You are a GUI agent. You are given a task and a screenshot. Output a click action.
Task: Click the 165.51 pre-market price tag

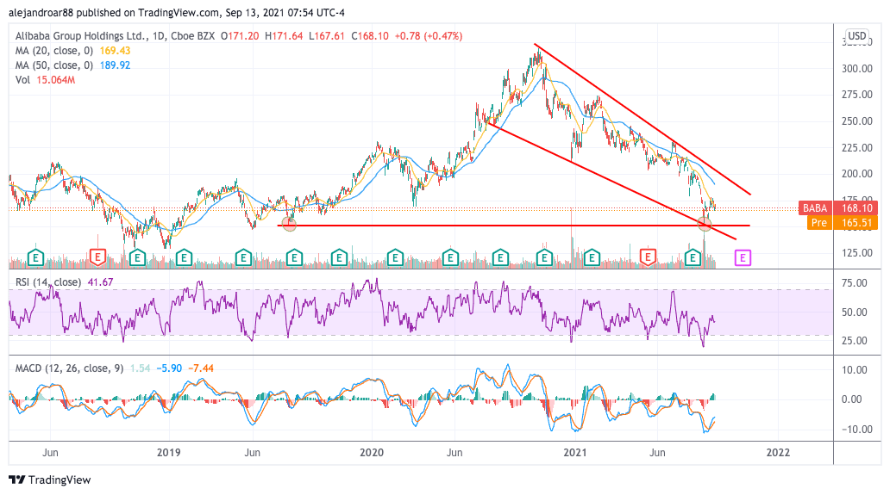tap(856, 223)
